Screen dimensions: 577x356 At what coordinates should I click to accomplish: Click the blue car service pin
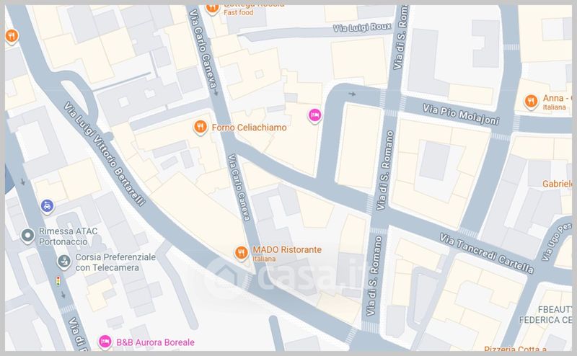[47, 206]
